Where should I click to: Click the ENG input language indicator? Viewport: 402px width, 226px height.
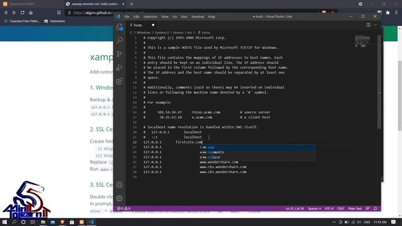click(367, 222)
